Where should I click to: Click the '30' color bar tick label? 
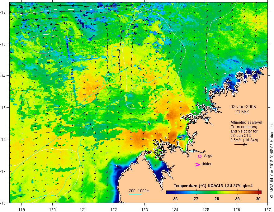click(x=258, y=199)
